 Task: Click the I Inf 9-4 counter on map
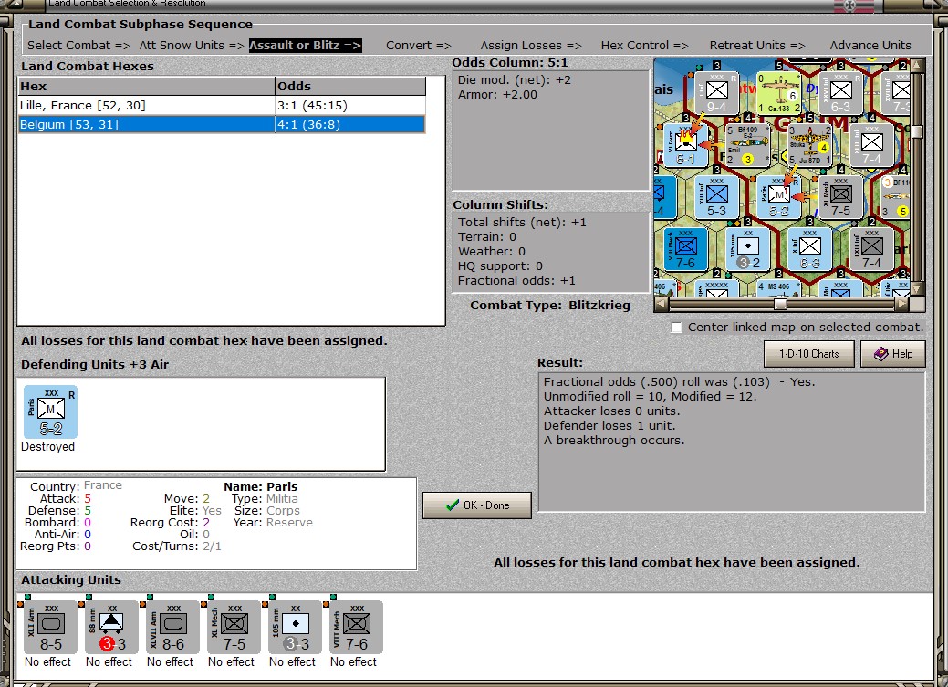716,93
